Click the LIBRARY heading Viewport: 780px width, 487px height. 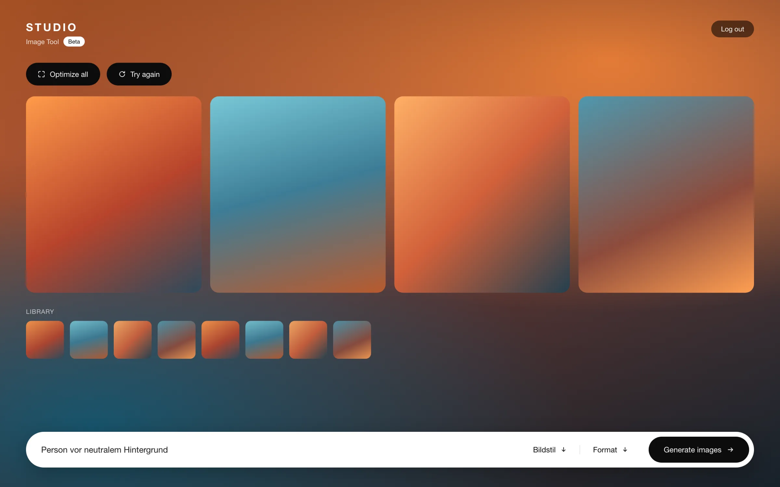click(40, 312)
